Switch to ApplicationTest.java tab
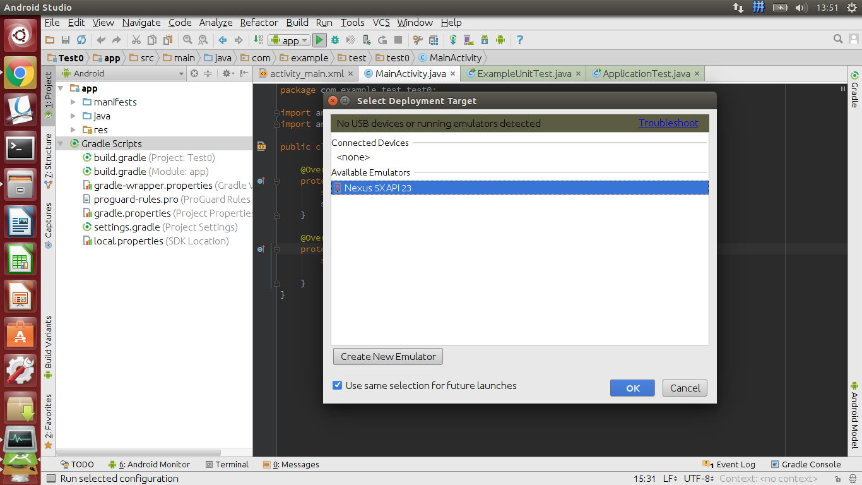This screenshot has width=862, height=485. coord(646,73)
